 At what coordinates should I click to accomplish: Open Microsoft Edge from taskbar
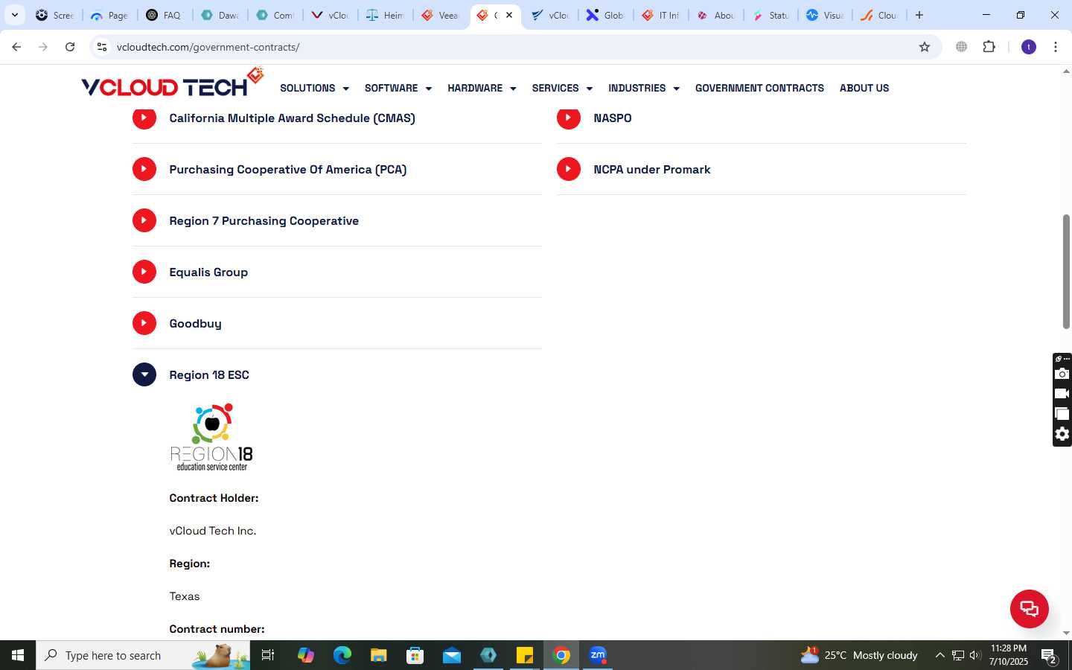342,655
